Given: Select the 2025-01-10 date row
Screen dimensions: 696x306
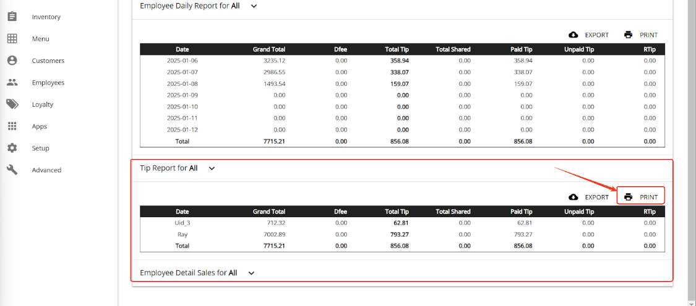Looking at the screenshot, I should [x=402, y=107].
